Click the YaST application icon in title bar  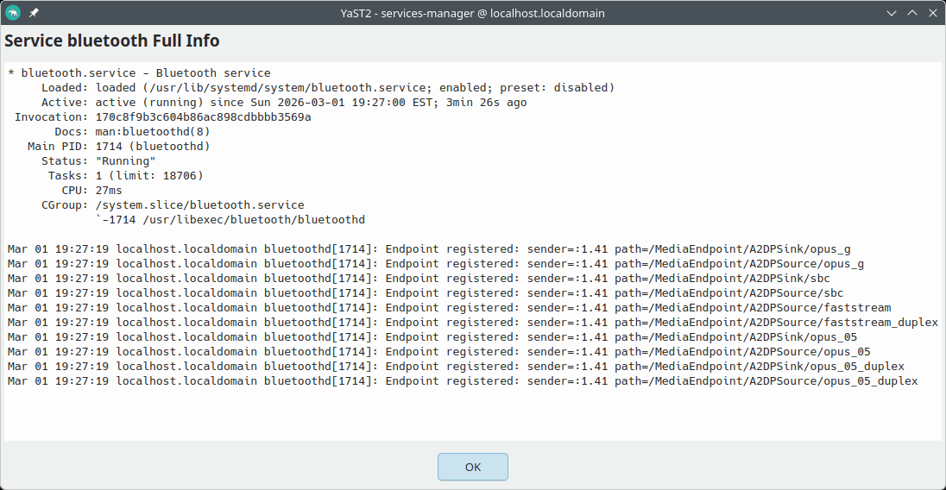tap(13, 13)
